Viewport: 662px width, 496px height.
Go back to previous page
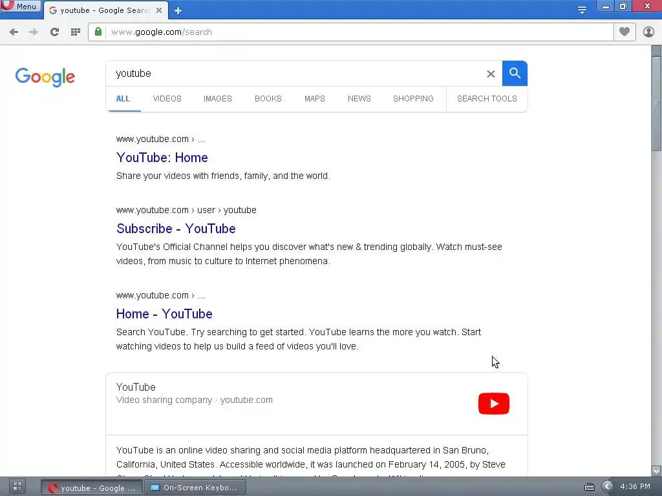tap(14, 32)
